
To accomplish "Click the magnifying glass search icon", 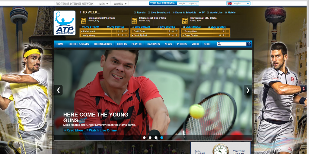I will tap(219, 44).
